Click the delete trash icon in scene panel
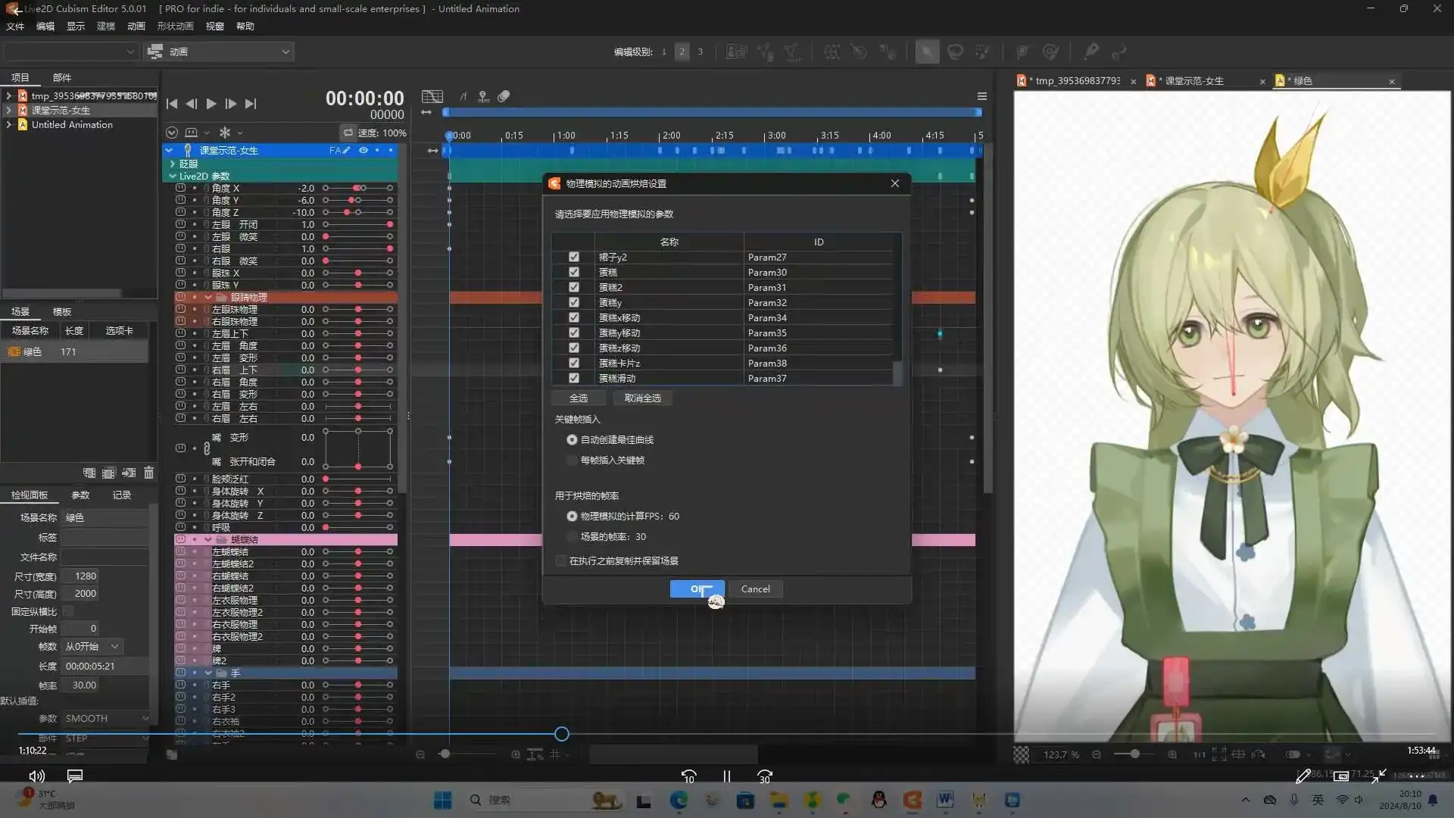This screenshot has height=818, width=1454. click(148, 473)
